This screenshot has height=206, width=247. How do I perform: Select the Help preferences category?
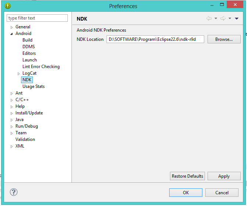pos(20,106)
